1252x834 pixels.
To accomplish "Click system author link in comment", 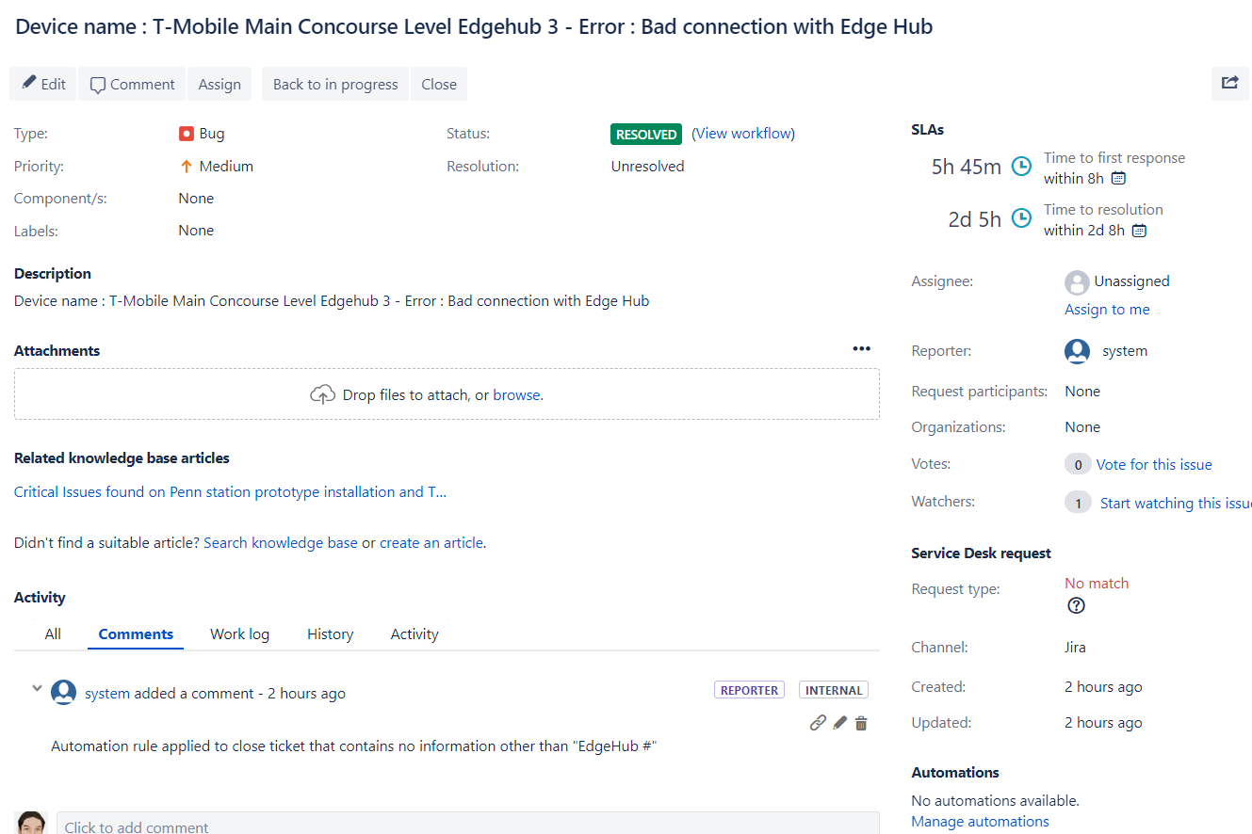I will [107, 694].
